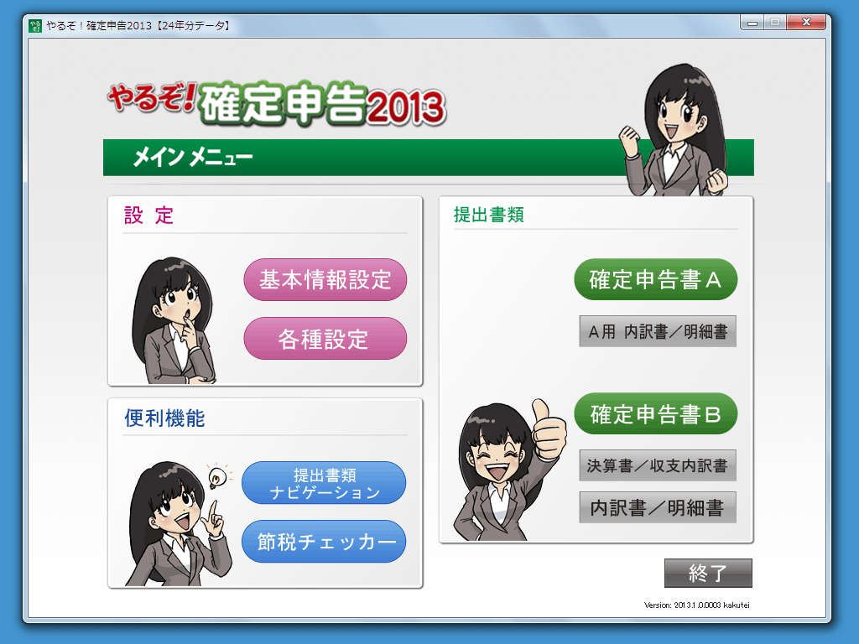Close the やるぞ！確定申告2013 window

806,23
